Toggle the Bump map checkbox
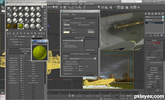Image resolution: width=165 pixels, height=100 pixels. 9,76
